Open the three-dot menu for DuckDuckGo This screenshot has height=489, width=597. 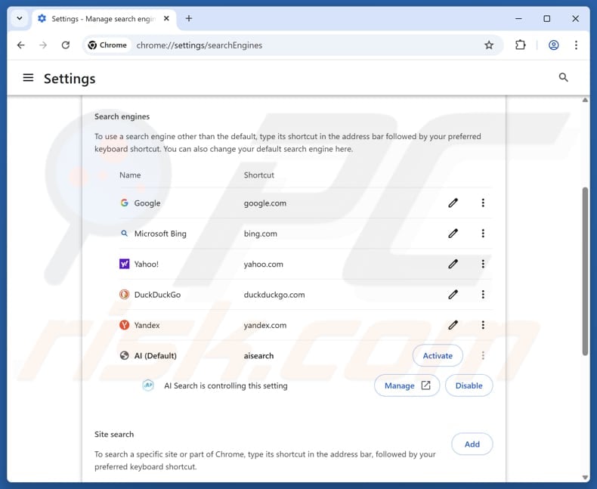[483, 295]
